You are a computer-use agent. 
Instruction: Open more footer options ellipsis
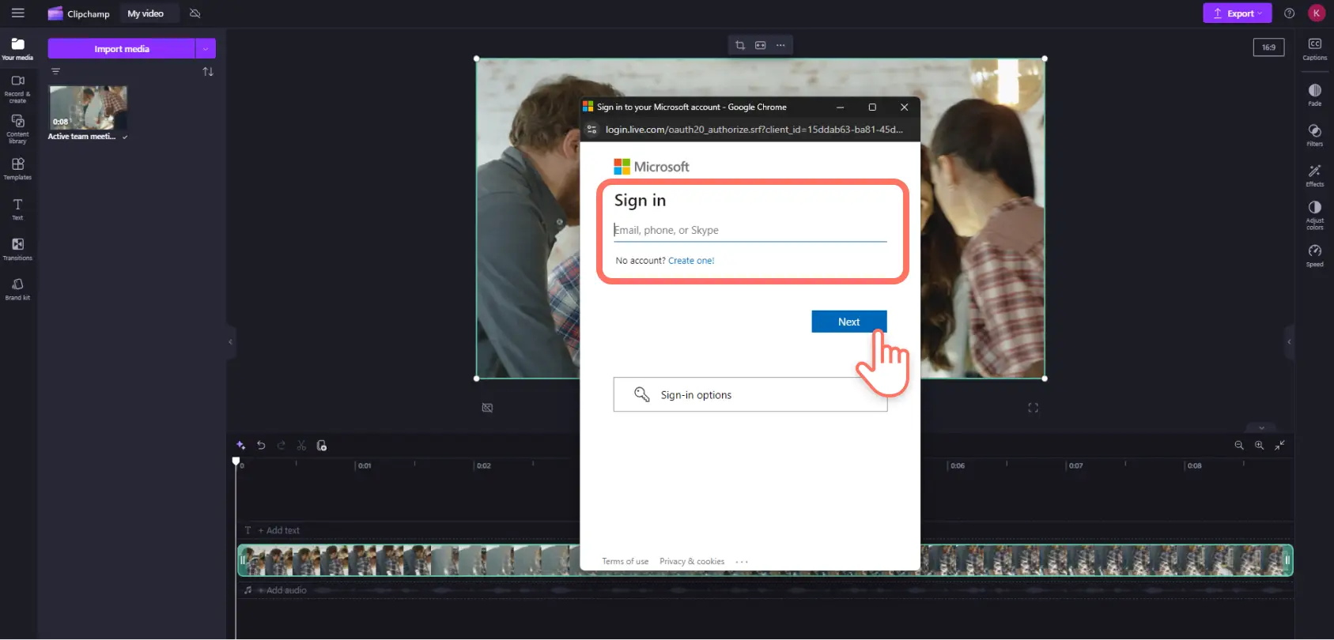pyautogui.click(x=742, y=562)
